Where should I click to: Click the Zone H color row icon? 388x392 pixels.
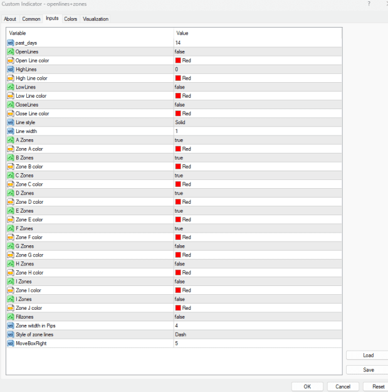(x=11, y=272)
